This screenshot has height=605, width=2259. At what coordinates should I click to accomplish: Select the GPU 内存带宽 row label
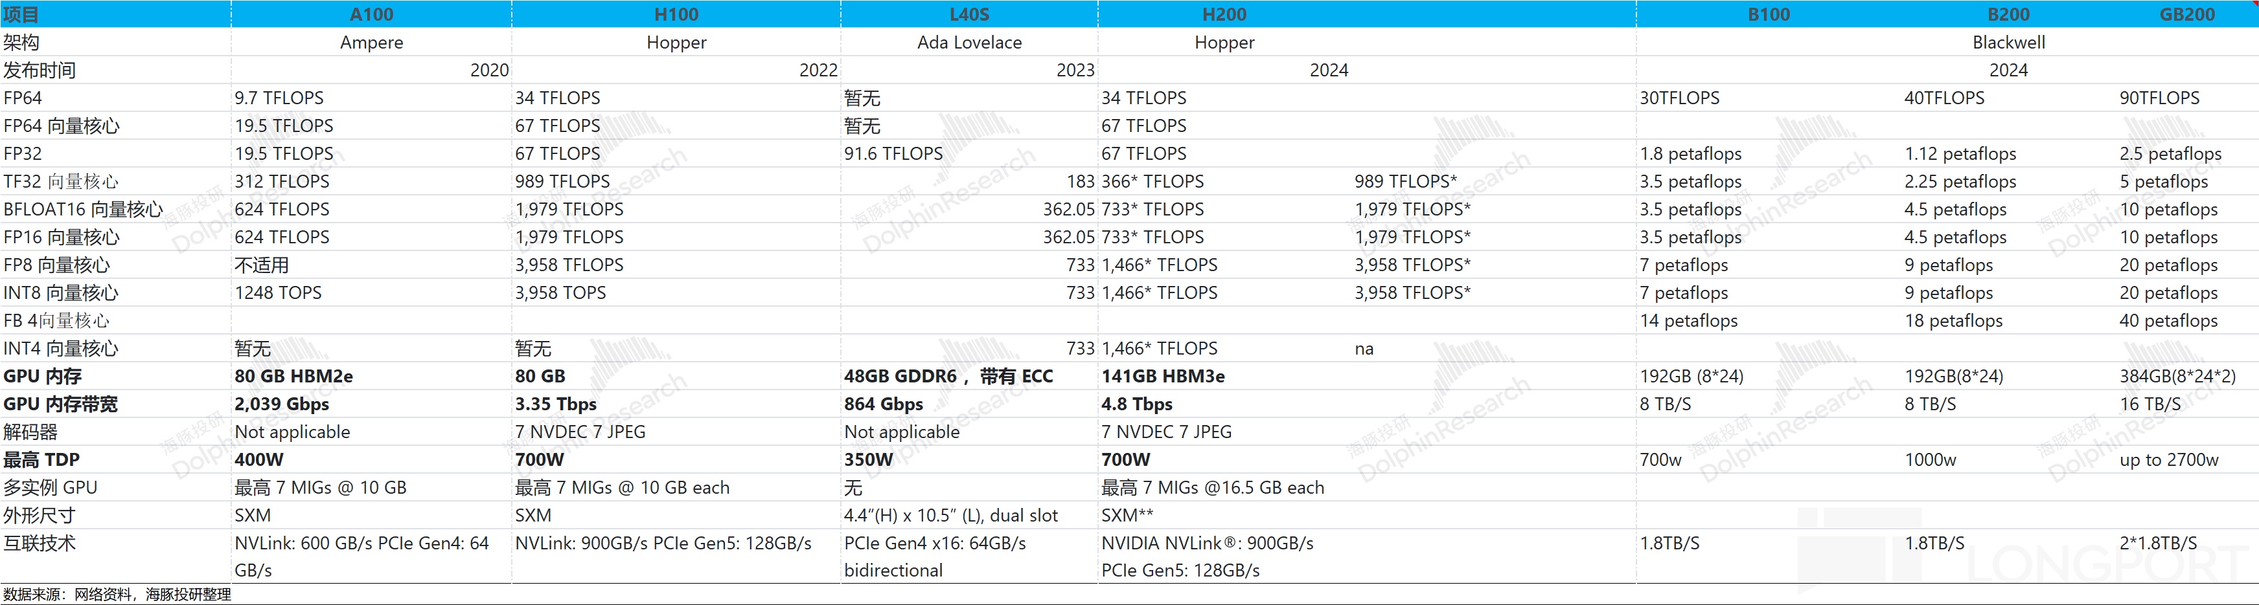60,404
